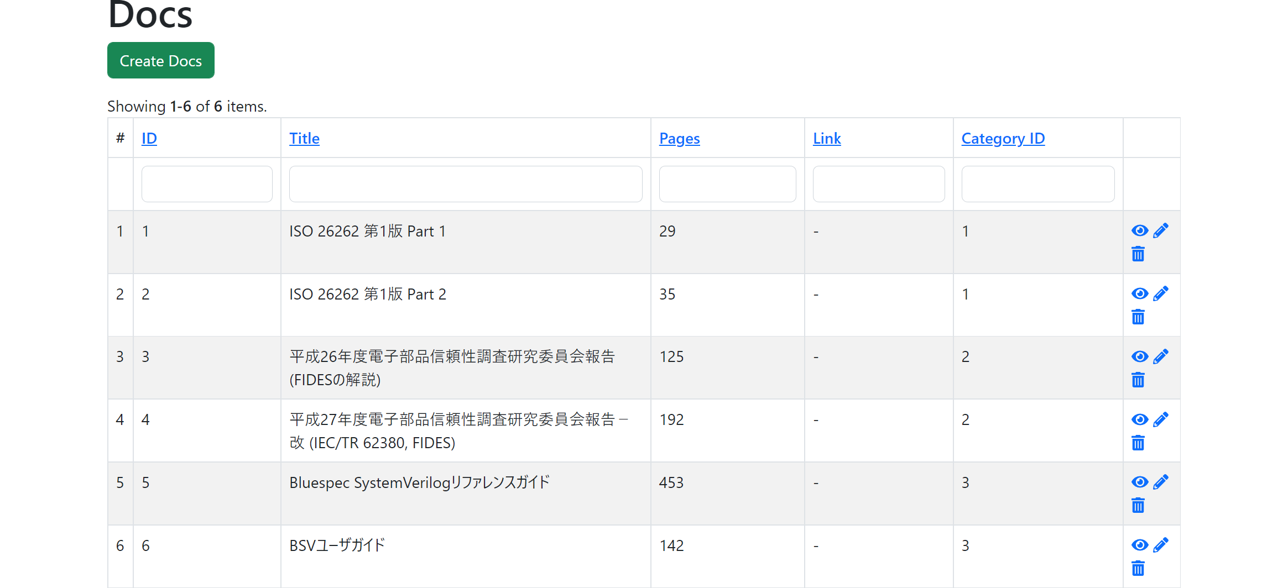Select the Category ID filter field

[1037, 184]
